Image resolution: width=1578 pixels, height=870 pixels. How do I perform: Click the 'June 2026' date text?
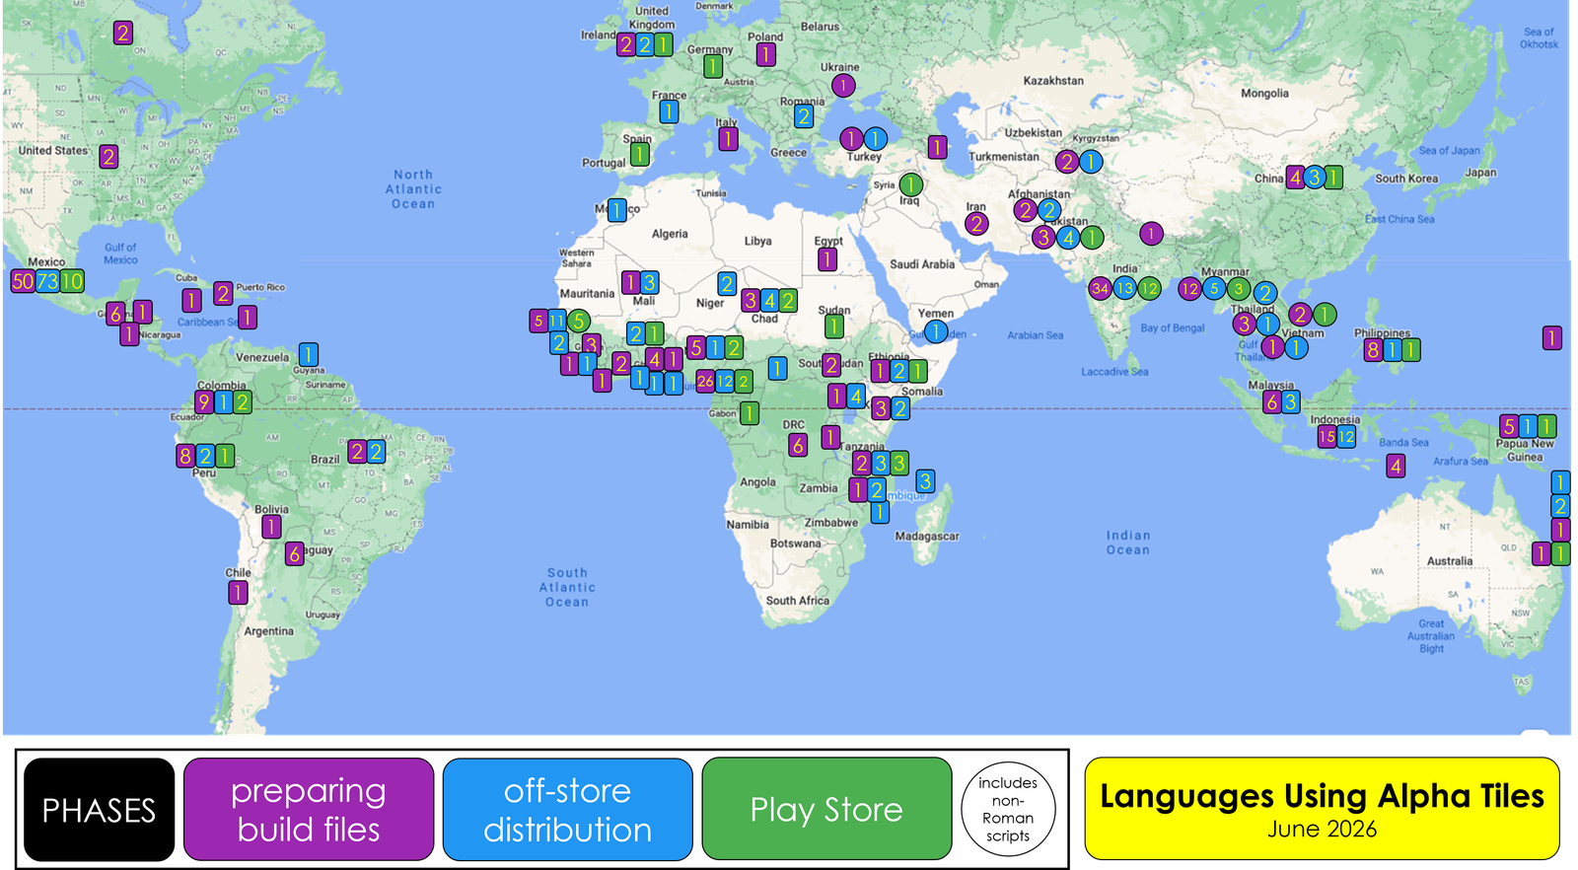click(x=1322, y=830)
